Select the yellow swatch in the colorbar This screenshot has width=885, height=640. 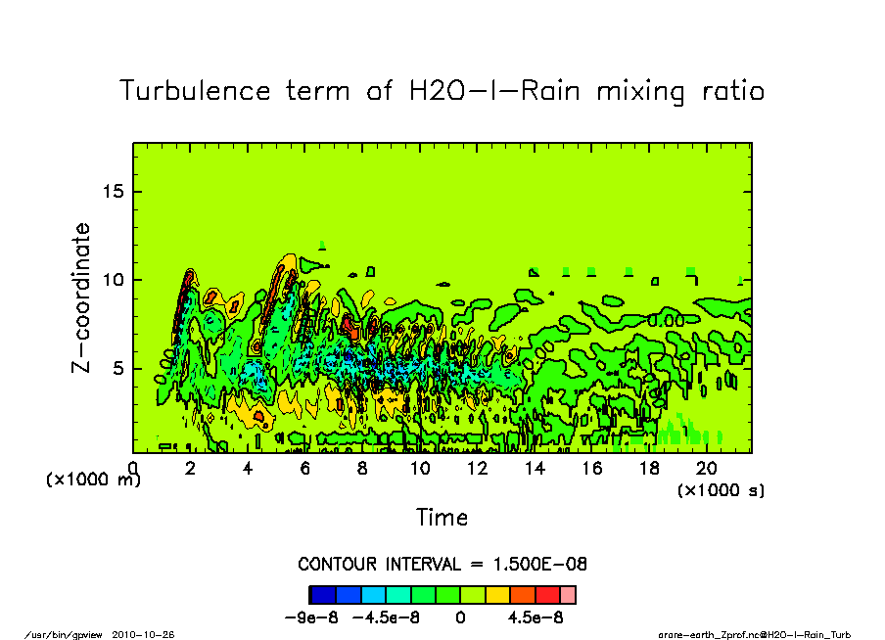pyautogui.click(x=497, y=594)
